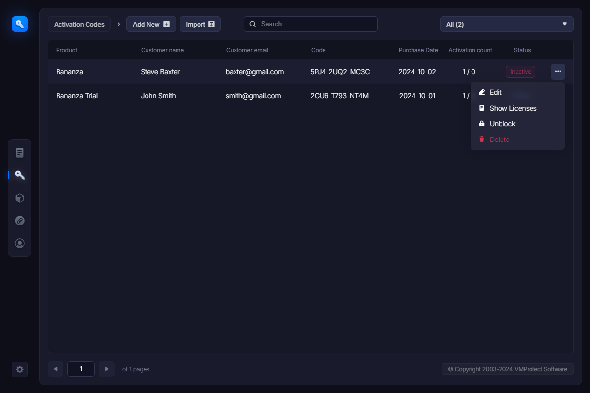Go to the previous page arrow
590x393 pixels.
(x=56, y=369)
